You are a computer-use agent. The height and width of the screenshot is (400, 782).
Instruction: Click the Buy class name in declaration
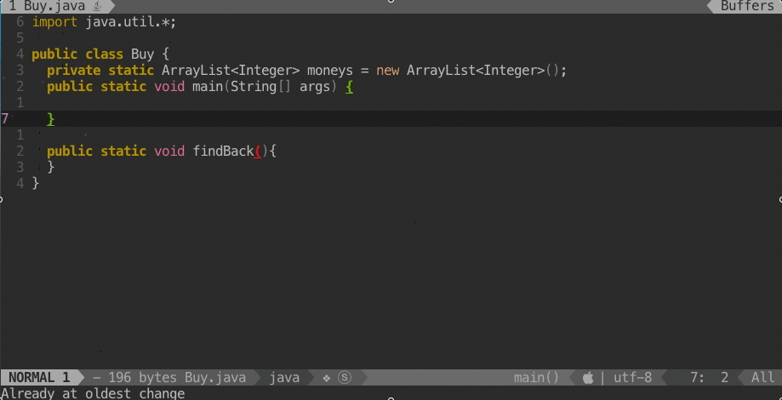(x=142, y=54)
